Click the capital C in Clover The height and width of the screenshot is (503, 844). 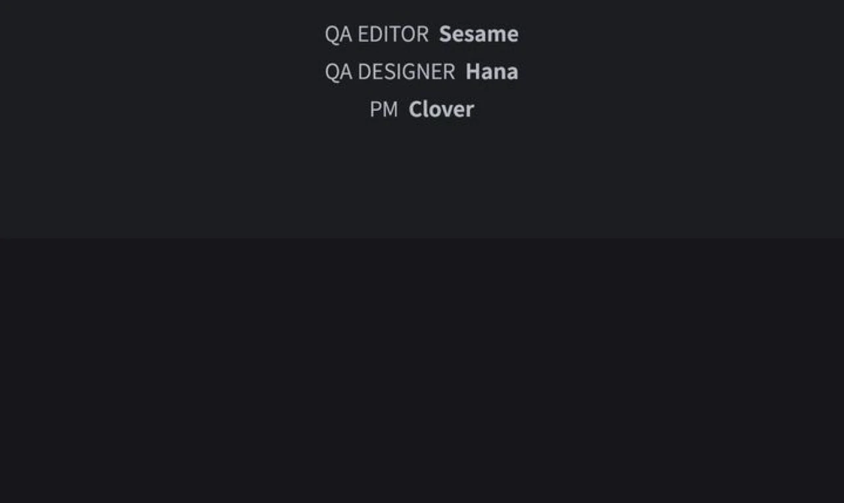(x=415, y=110)
